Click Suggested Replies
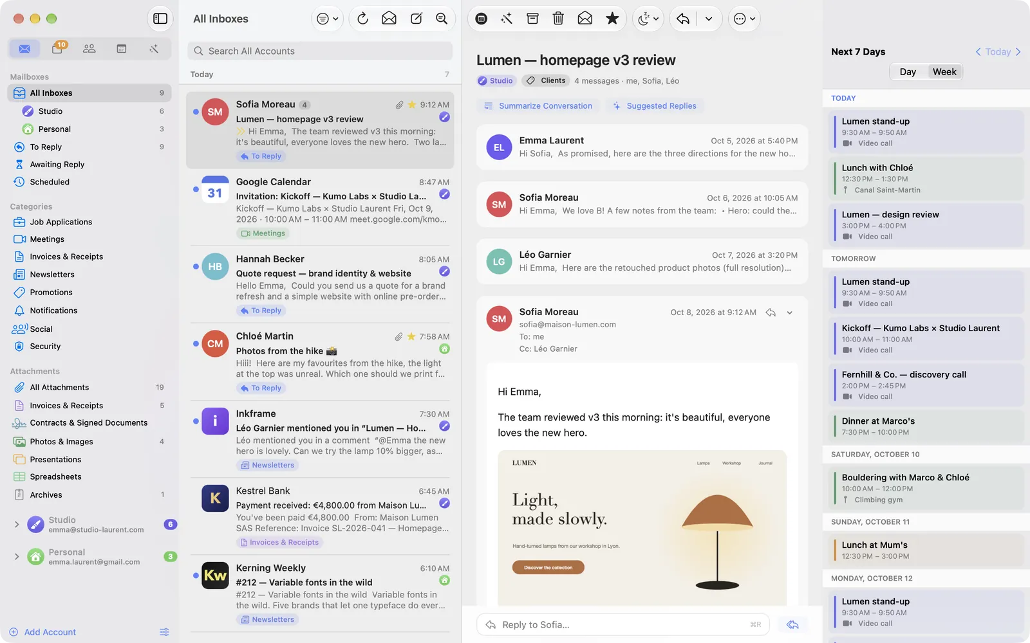1030x643 pixels. coord(655,106)
